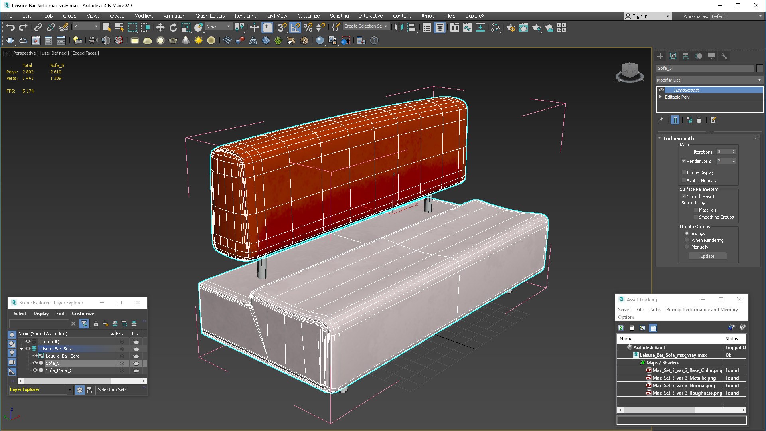Click Name (Sorted Ascending) column header
This screenshot has height=431, width=766.
[x=66, y=334]
